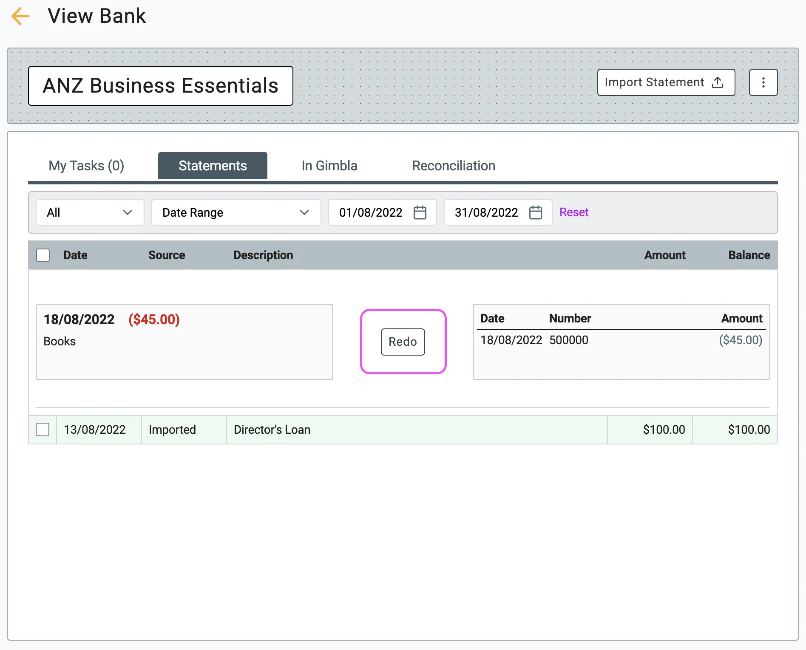Screen dimensions: 806x650
Task: Click the 31/08/2022 end date field
Action: tap(498, 212)
